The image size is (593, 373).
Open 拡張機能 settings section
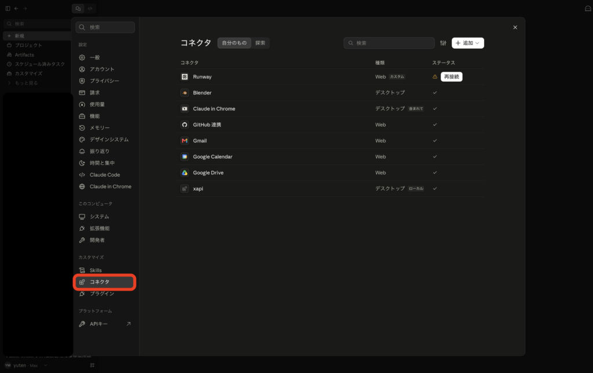(x=105, y=228)
